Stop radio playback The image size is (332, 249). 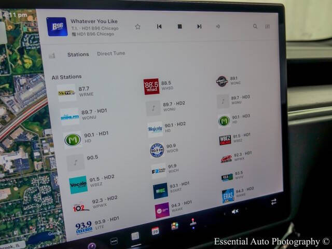pos(179,26)
